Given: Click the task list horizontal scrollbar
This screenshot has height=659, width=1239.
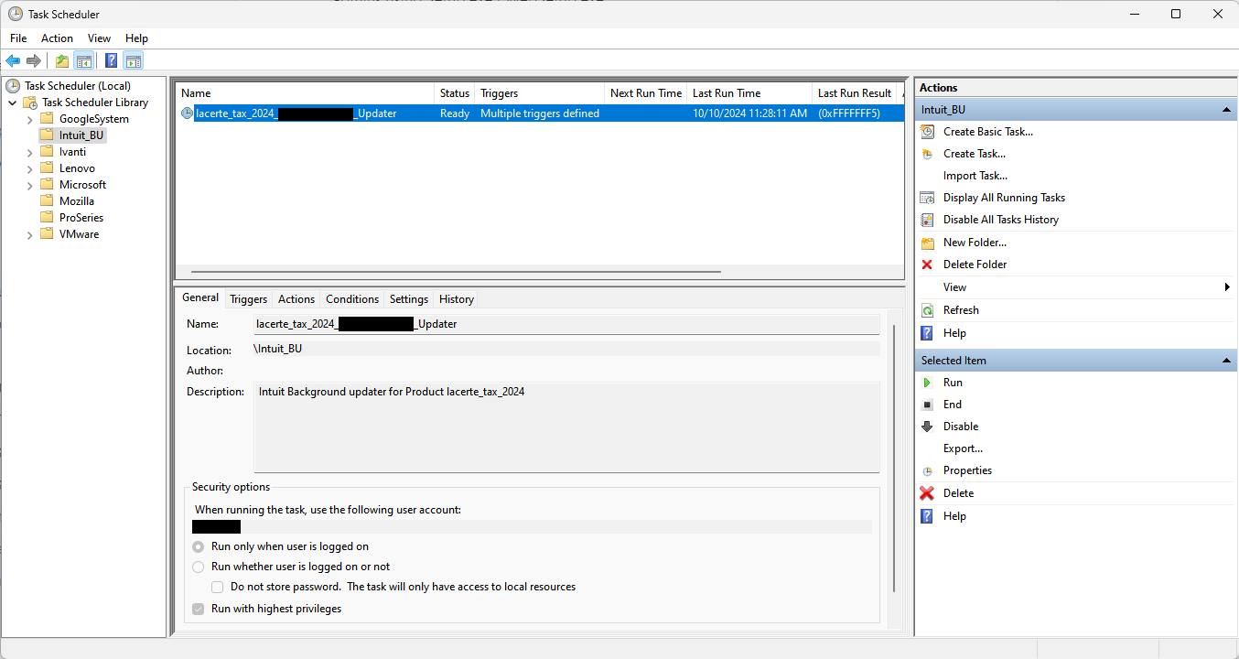Looking at the screenshot, I should (x=456, y=272).
